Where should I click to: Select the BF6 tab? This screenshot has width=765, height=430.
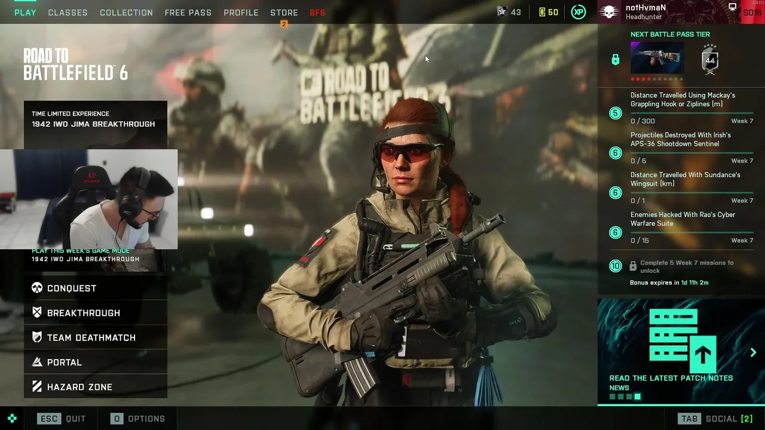tap(317, 13)
